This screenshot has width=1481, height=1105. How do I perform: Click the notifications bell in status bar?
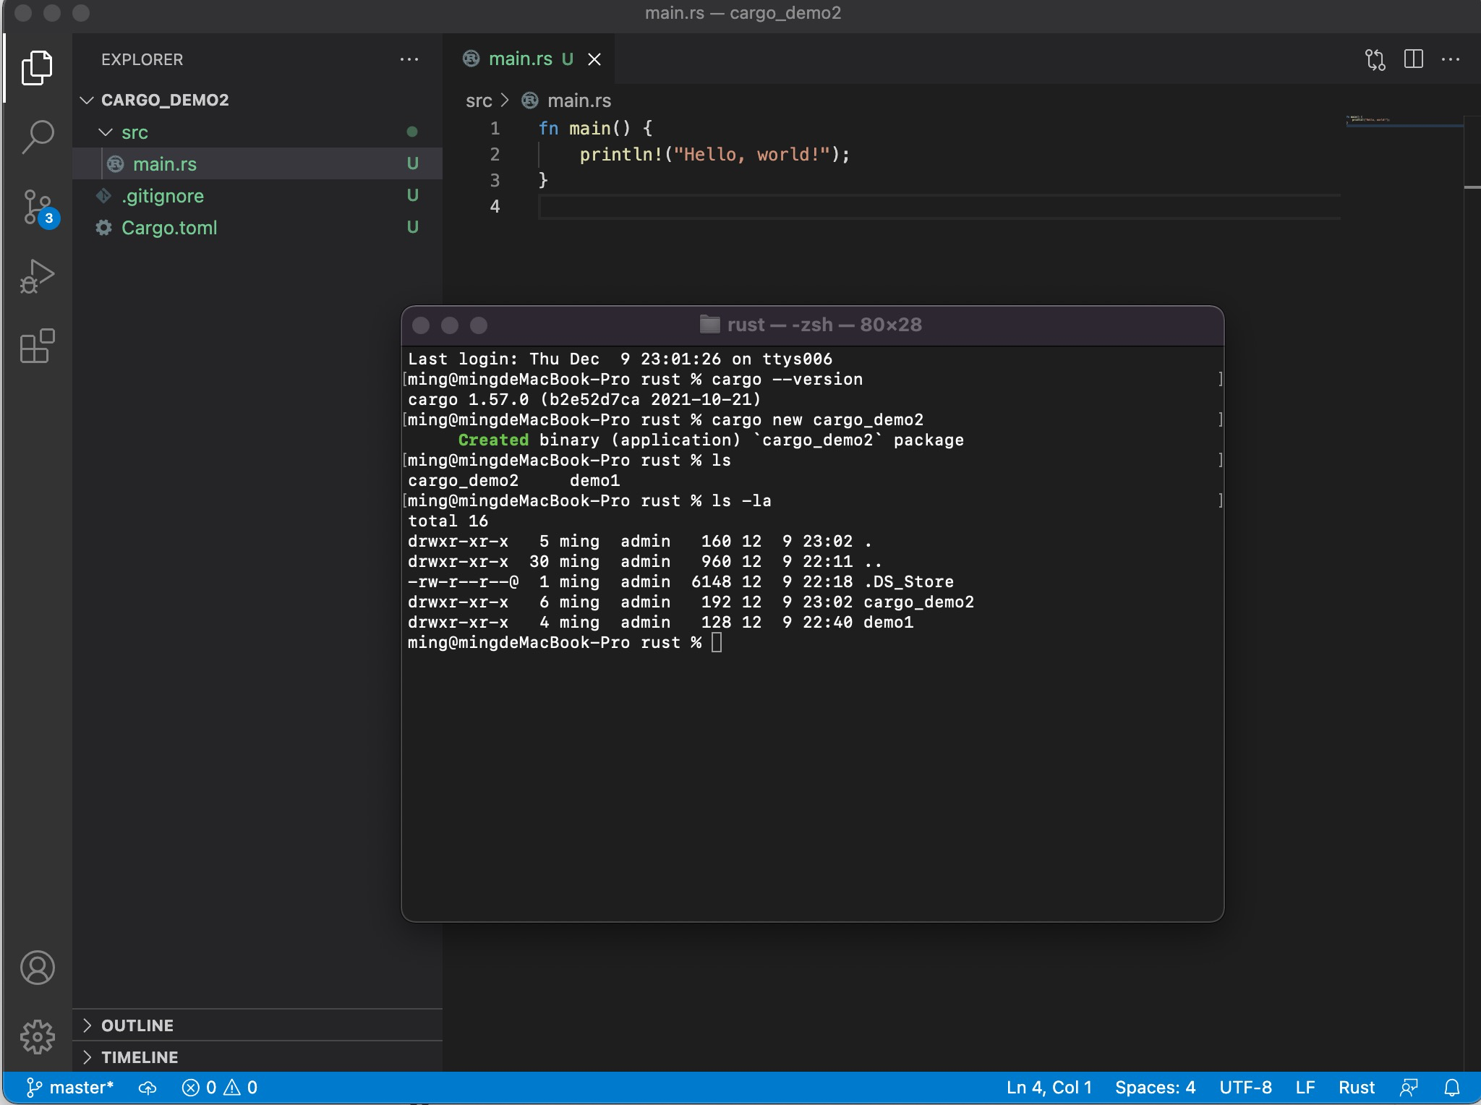pos(1452,1088)
